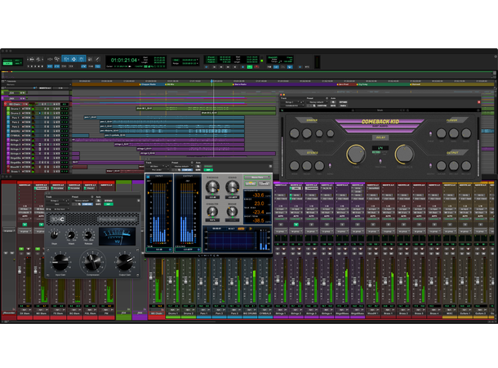This screenshot has height=368, width=498.
Task: Click the main counter timecode display
Action: pos(124,60)
